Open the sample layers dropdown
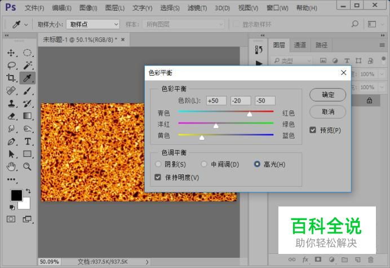This screenshot has width=390, height=268. [184, 24]
